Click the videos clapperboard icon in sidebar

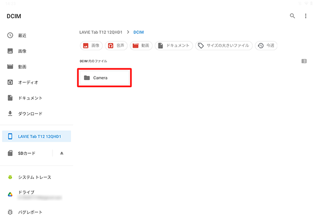[x=10, y=66]
